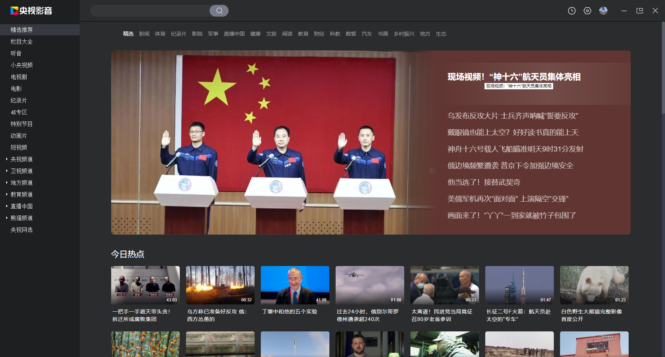Viewport: 665px width, 357px height.
Task: Select the 乡村振兴 tab
Action: [x=404, y=34]
